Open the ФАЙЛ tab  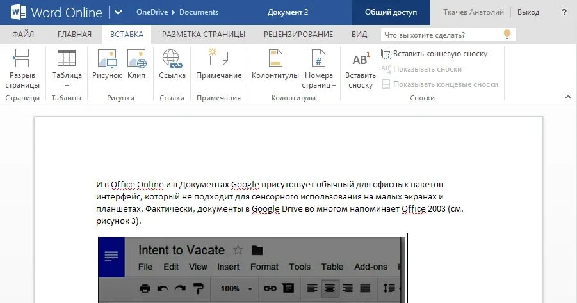23,35
